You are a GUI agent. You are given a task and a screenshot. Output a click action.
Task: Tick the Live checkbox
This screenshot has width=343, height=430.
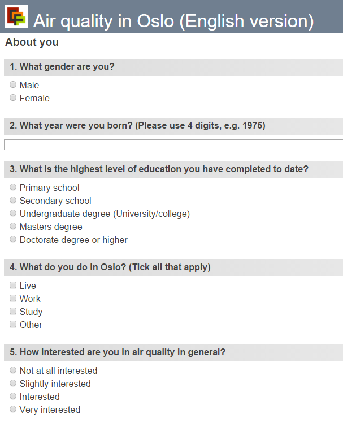click(x=13, y=285)
